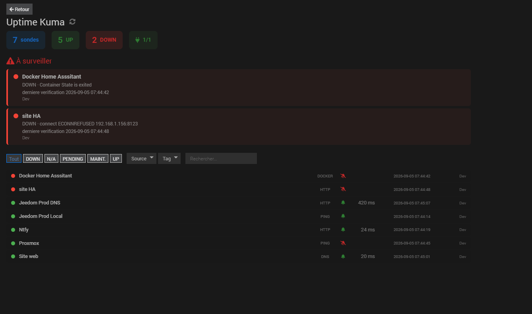This screenshot has width=532, height=314.
Task: Click the red status dot of site HA list row
Action: click(x=13, y=189)
